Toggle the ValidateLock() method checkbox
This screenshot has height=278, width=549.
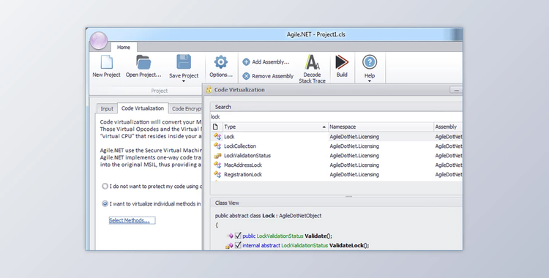238,245
